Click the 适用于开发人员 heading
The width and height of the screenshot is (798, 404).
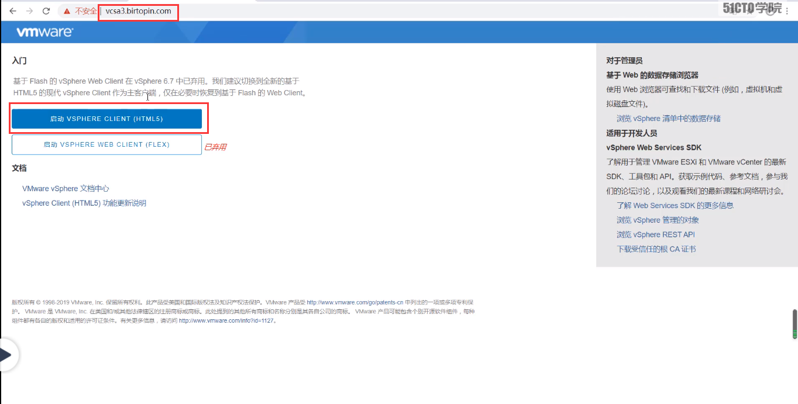(x=632, y=133)
